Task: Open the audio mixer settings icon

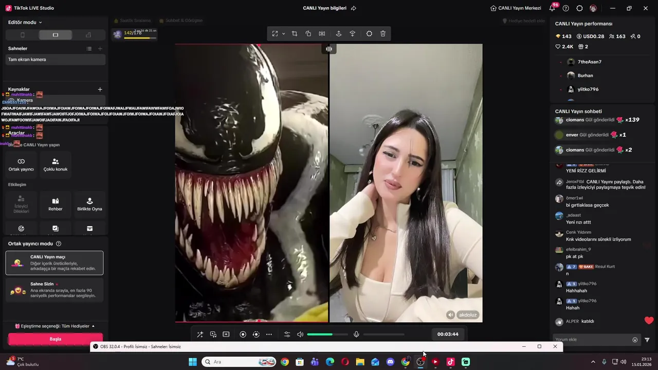Action: point(287,335)
